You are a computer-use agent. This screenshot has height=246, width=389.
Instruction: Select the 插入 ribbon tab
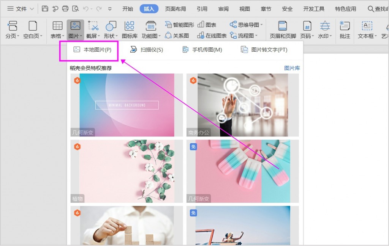(x=149, y=9)
